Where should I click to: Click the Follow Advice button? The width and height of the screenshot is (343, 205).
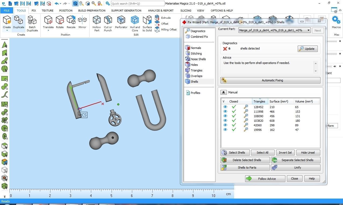tap(265, 179)
